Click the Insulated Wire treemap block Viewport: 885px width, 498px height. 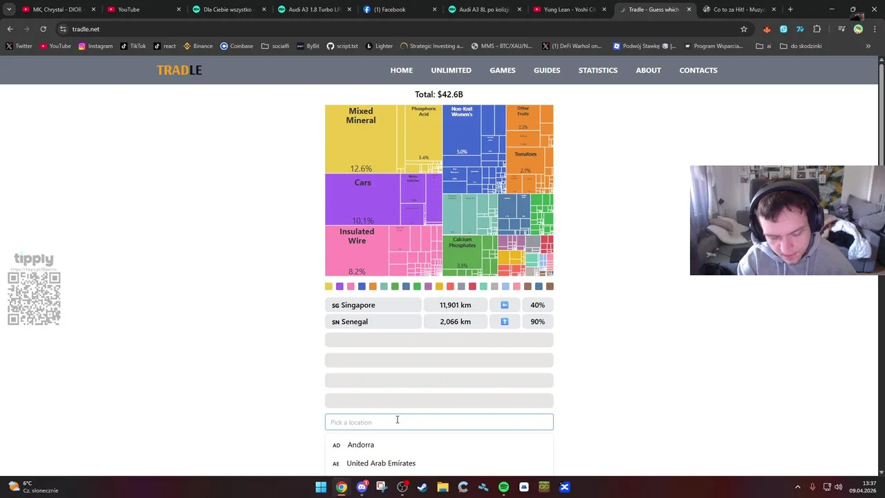pyautogui.click(x=357, y=251)
